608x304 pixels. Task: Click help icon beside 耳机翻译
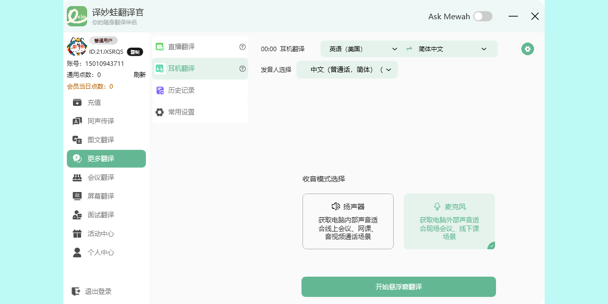[x=242, y=69]
